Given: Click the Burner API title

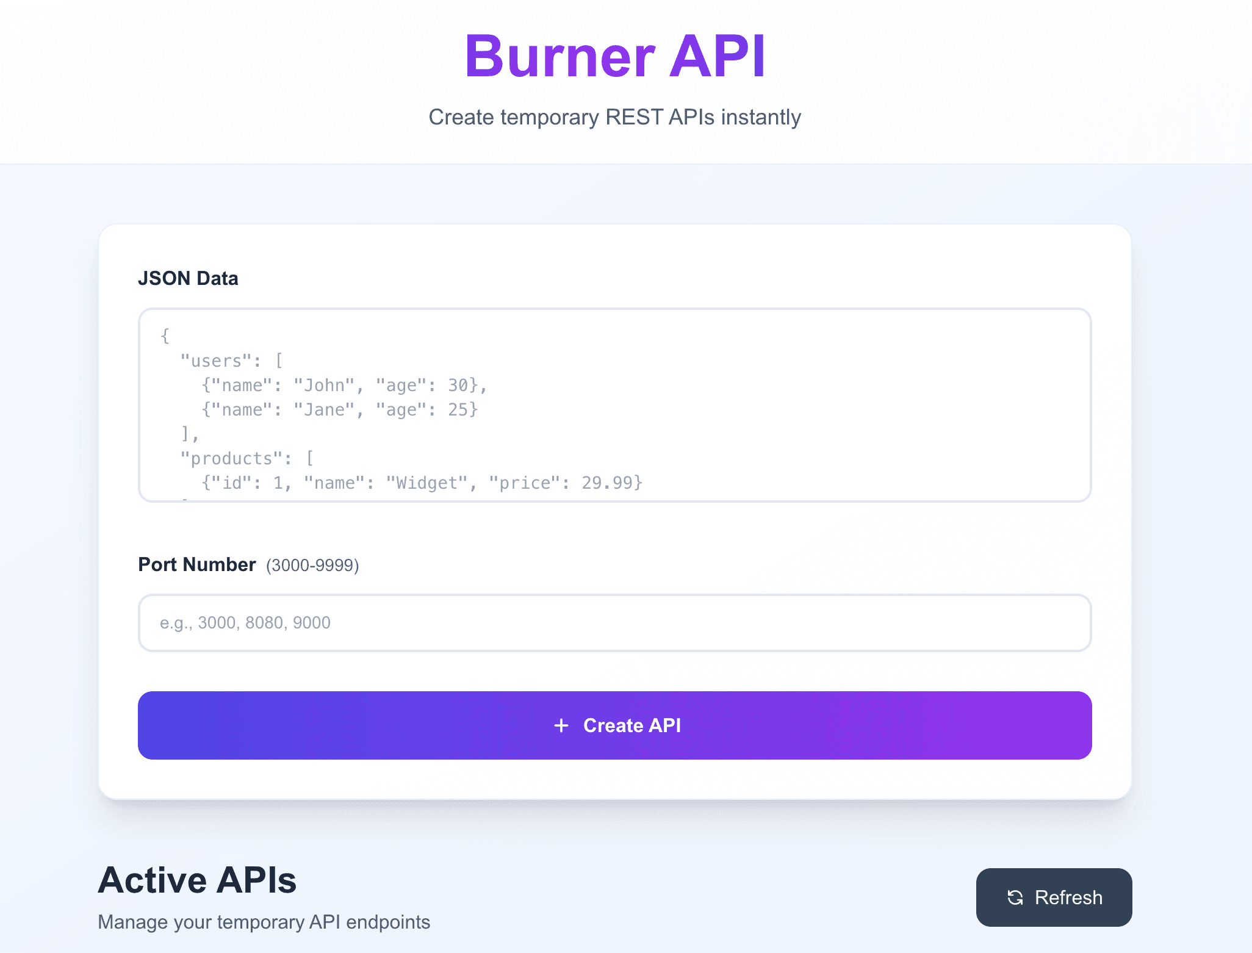Looking at the screenshot, I should click(614, 56).
